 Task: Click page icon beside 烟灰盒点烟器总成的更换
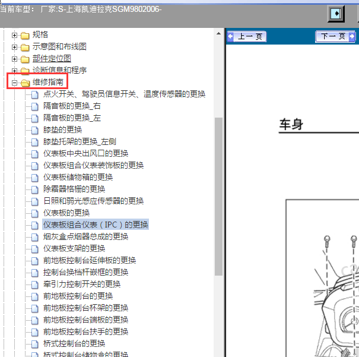point(35,238)
